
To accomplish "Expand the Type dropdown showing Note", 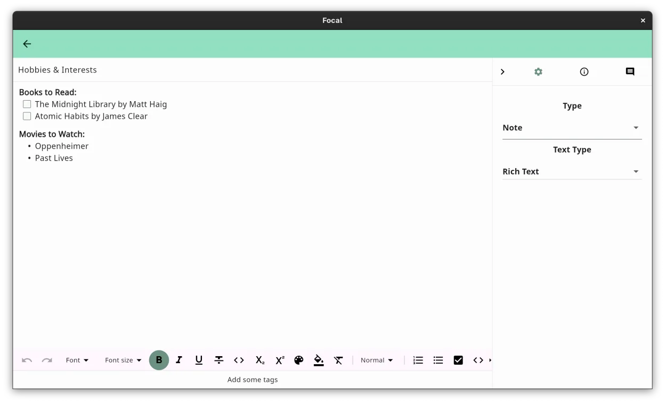I will (572, 128).
